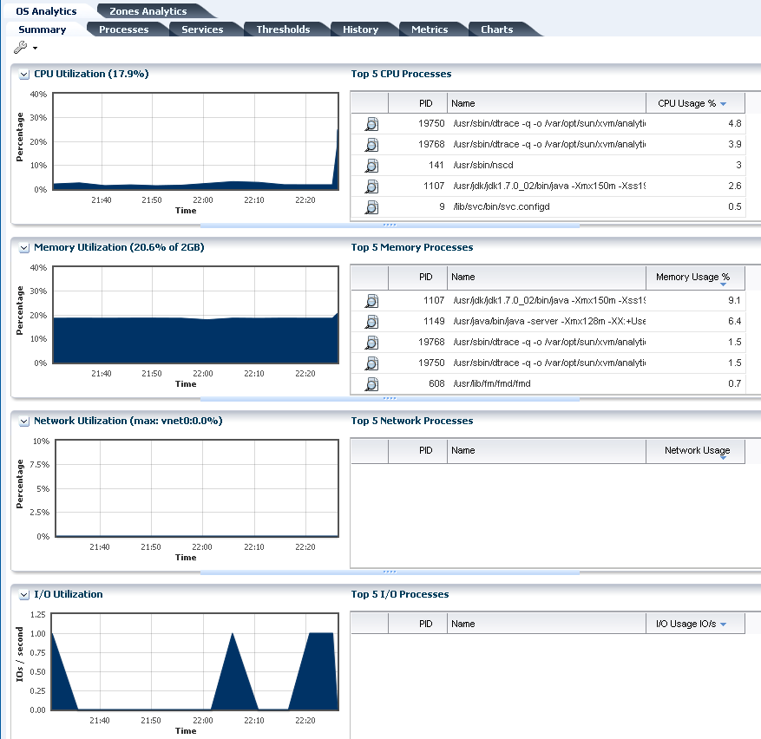This screenshot has width=761, height=739.
Task: Click CPU usage value 4.8
Action: (734, 124)
